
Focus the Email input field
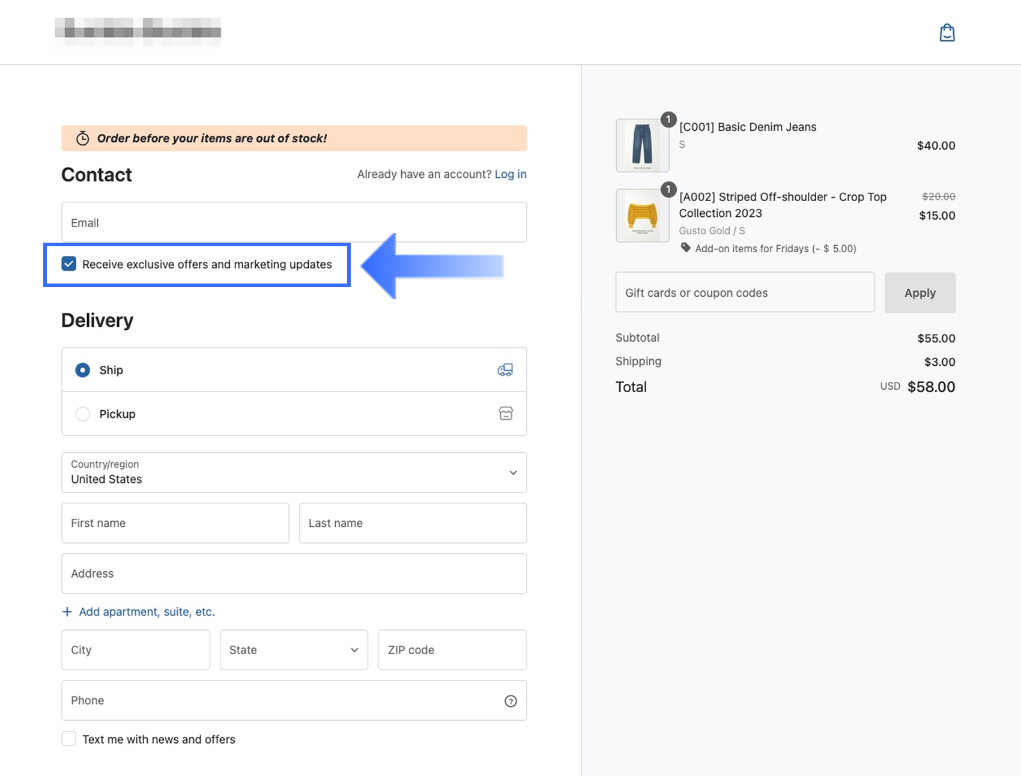pyautogui.click(x=294, y=222)
